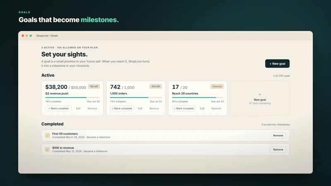Click the 85% complete label
Viewport: 331px width, 186px height.
pyautogui.click(x=180, y=101)
